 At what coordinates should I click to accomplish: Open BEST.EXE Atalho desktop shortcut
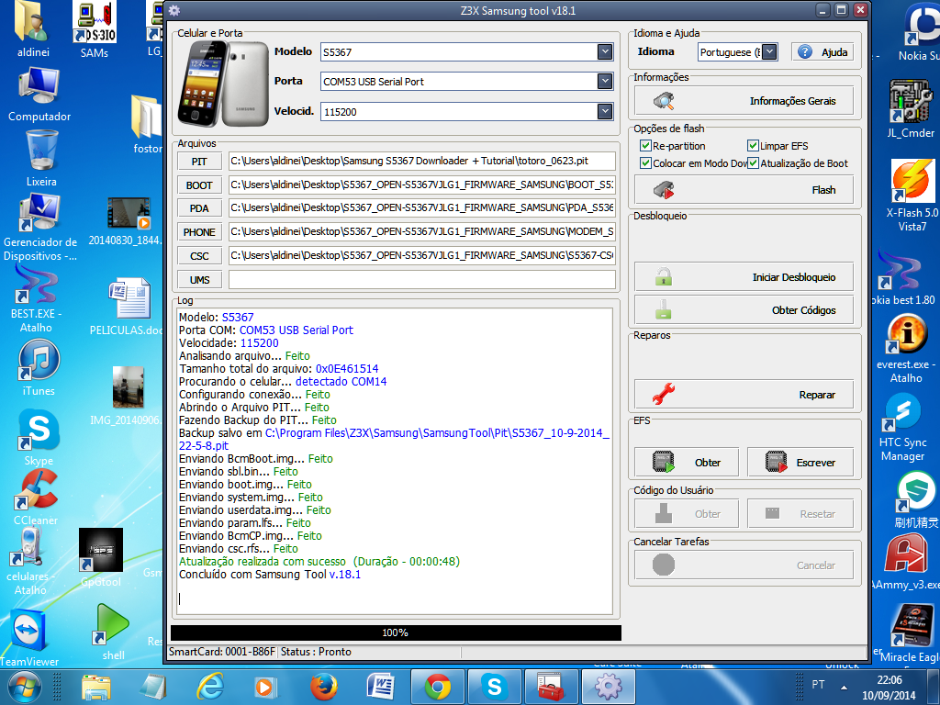tap(36, 298)
